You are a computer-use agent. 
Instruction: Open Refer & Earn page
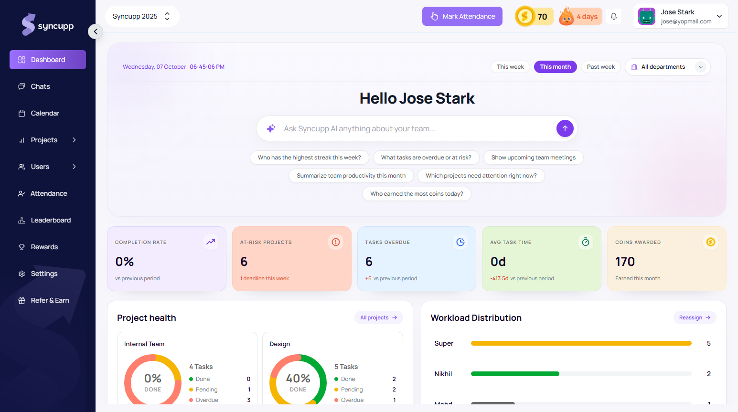click(x=48, y=300)
